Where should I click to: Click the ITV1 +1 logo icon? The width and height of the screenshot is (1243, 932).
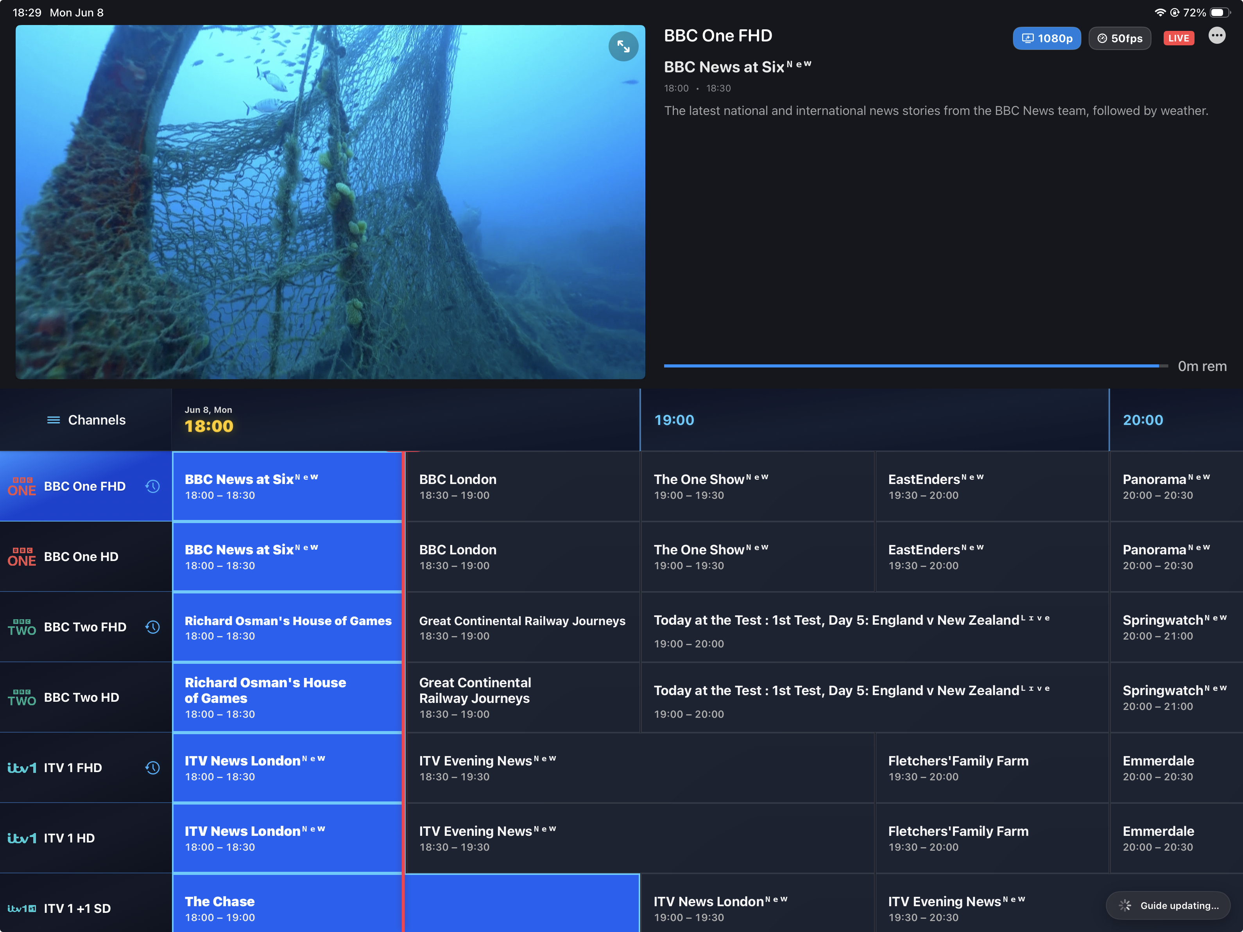click(x=22, y=909)
